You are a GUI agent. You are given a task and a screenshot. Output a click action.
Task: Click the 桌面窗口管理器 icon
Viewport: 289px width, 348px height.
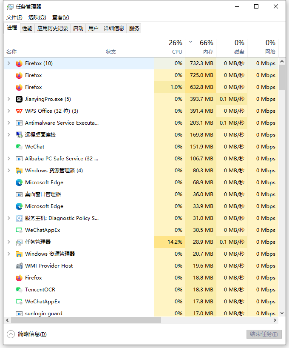(x=19, y=194)
